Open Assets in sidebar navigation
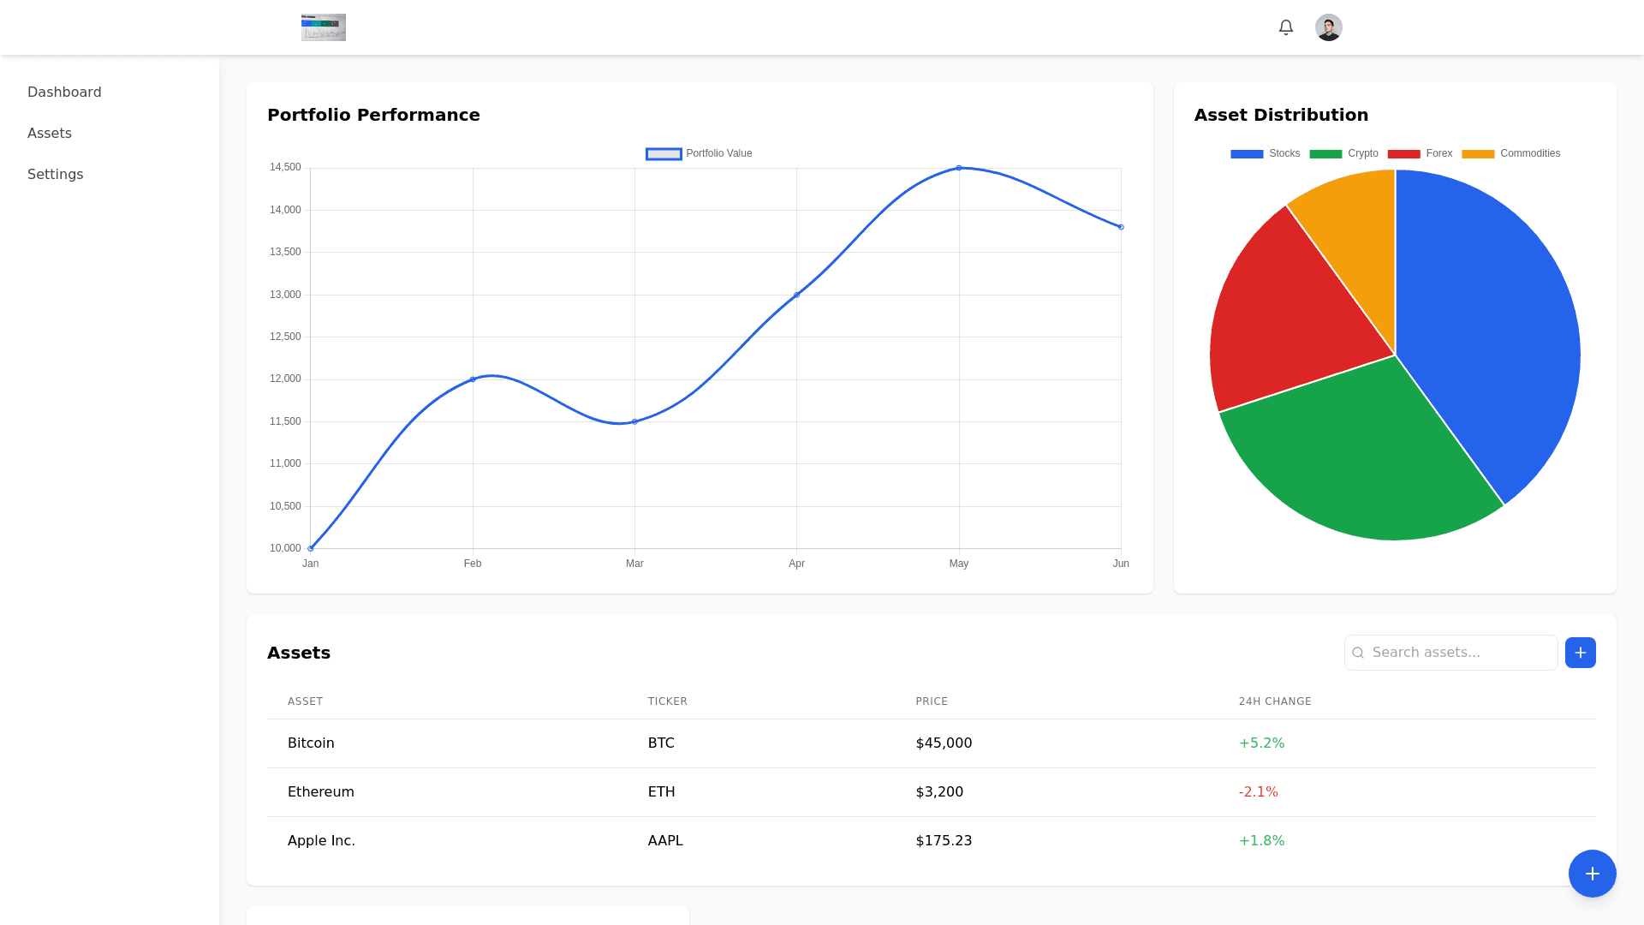 [x=50, y=133]
